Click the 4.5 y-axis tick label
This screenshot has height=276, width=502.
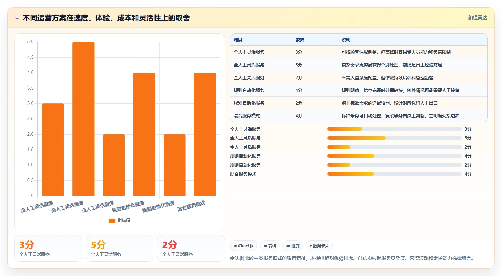click(31, 57)
